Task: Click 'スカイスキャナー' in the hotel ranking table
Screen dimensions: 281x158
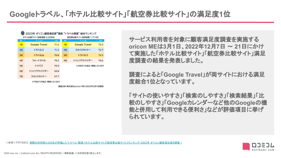Action: [39, 76]
